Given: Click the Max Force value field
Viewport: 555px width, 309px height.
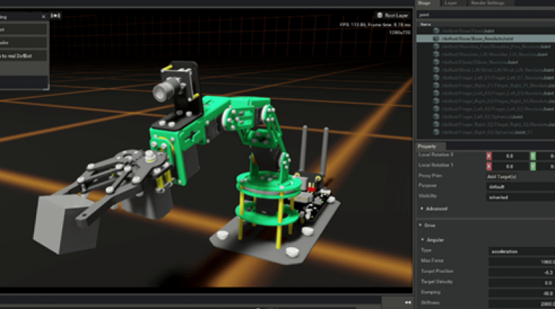Looking at the screenshot, I should (x=522, y=262).
